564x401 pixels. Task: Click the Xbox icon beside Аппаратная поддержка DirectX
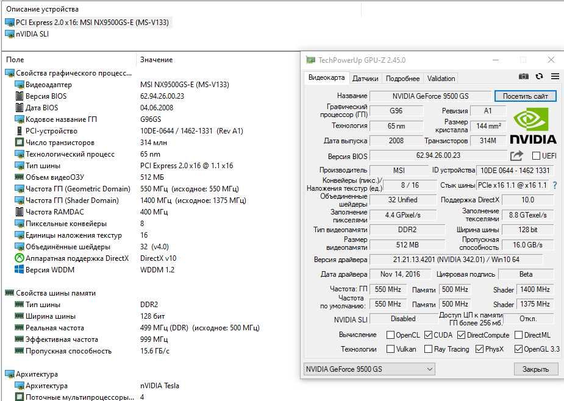coord(19,258)
